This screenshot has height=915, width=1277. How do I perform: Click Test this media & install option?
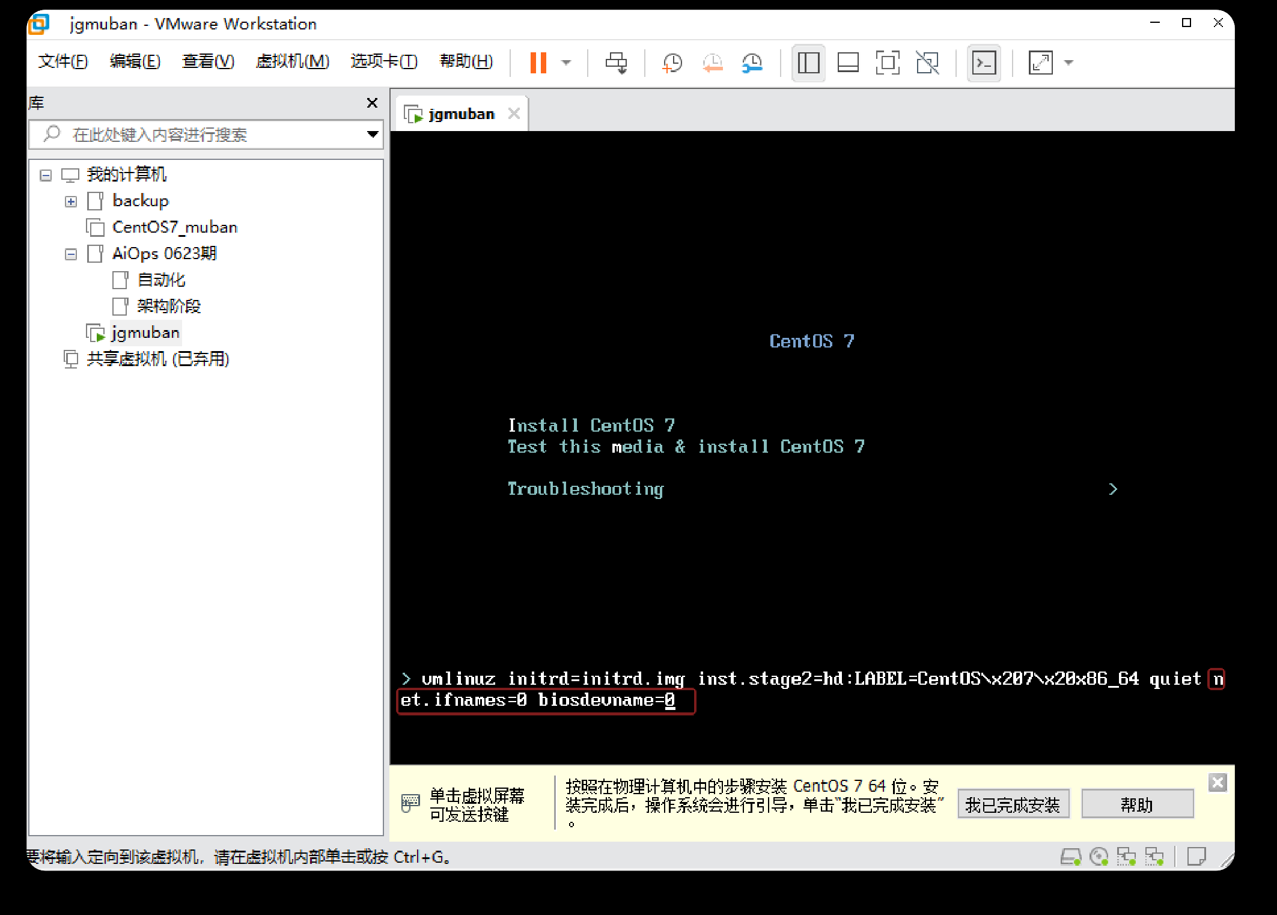(686, 447)
